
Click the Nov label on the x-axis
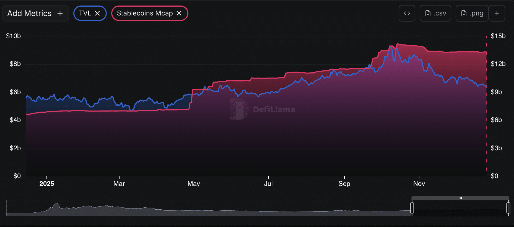coord(419,184)
